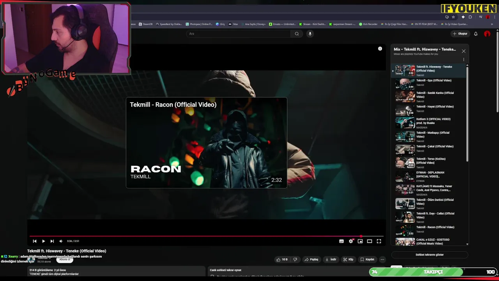Expand the bookmarks overflow chevron
Image resolution: width=499 pixels, height=281 pixels.
point(492,24)
